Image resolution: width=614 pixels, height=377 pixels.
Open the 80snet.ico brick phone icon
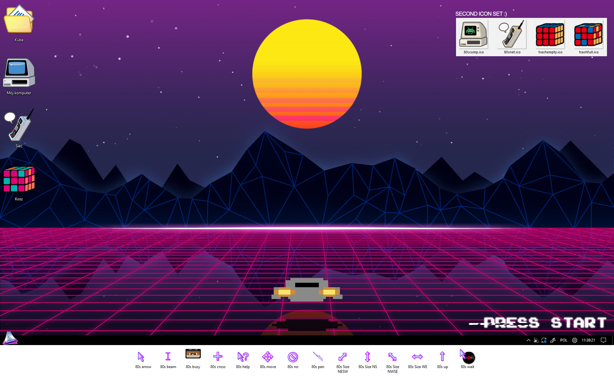(x=511, y=34)
